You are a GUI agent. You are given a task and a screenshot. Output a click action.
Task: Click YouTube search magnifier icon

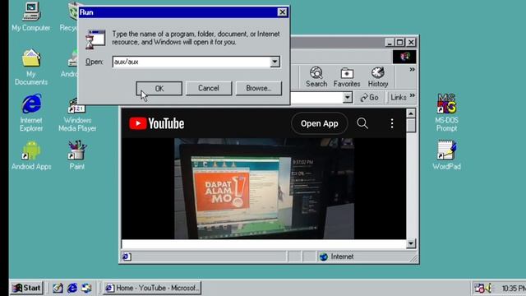tap(362, 123)
